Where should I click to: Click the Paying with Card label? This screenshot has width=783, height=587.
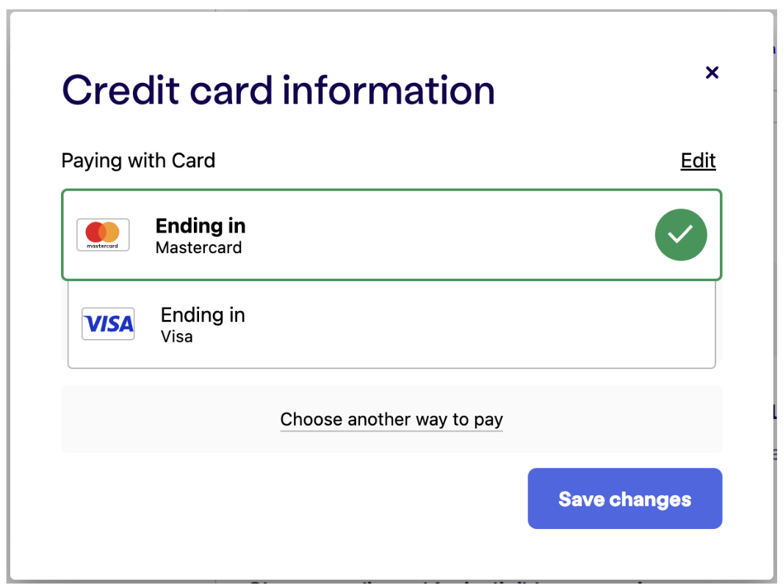(138, 161)
